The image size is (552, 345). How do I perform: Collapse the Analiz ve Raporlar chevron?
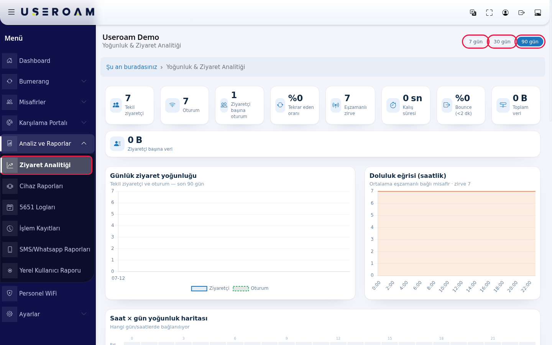coord(84,143)
